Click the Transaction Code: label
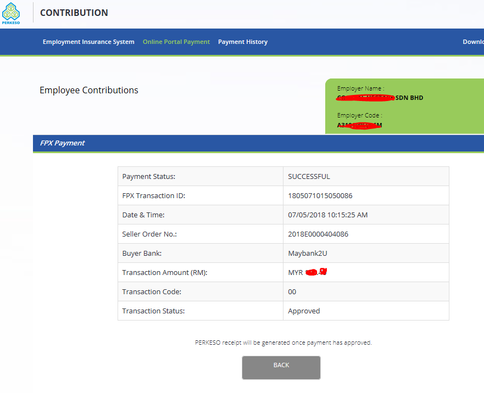Screen dimensions: 484x393 pyautogui.click(x=152, y=292)
